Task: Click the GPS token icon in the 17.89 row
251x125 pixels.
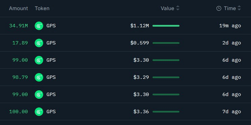Action: pyautogui.click(x=39, y=43)
